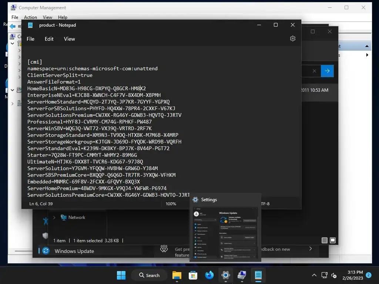Viewport: 379px width, 284px height.
Task: Open the notification badge in system tray
Action: pyautogui.click(x=369, y=275)
